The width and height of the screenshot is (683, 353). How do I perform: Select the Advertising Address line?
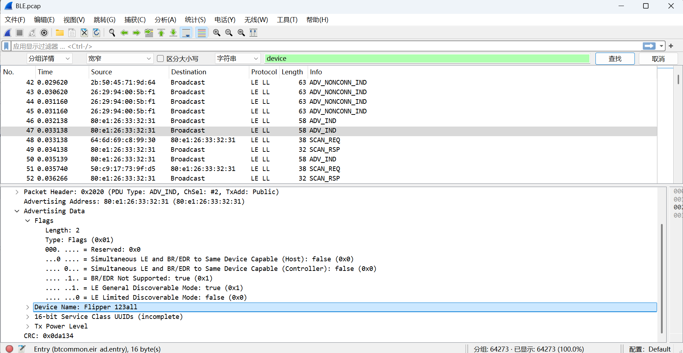tap(134, 202)
